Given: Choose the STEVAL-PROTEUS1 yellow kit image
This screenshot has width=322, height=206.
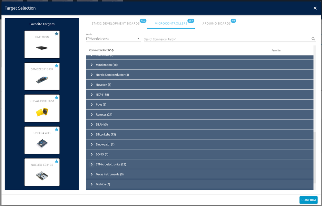Looking at the screenshot, I should pos(42,112).
